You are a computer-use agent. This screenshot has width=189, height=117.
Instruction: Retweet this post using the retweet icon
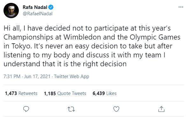(71, 109)
